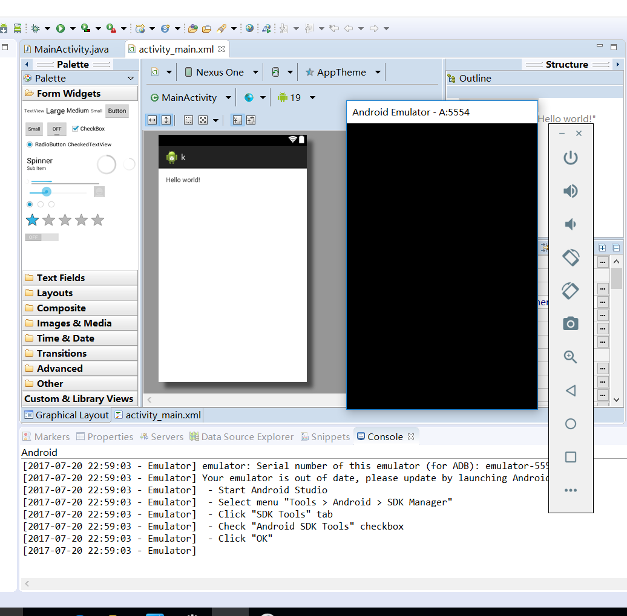Open emulator extended controls (three dots)
Viewport: 627px width, 616px height.
[x=571, y=490]
